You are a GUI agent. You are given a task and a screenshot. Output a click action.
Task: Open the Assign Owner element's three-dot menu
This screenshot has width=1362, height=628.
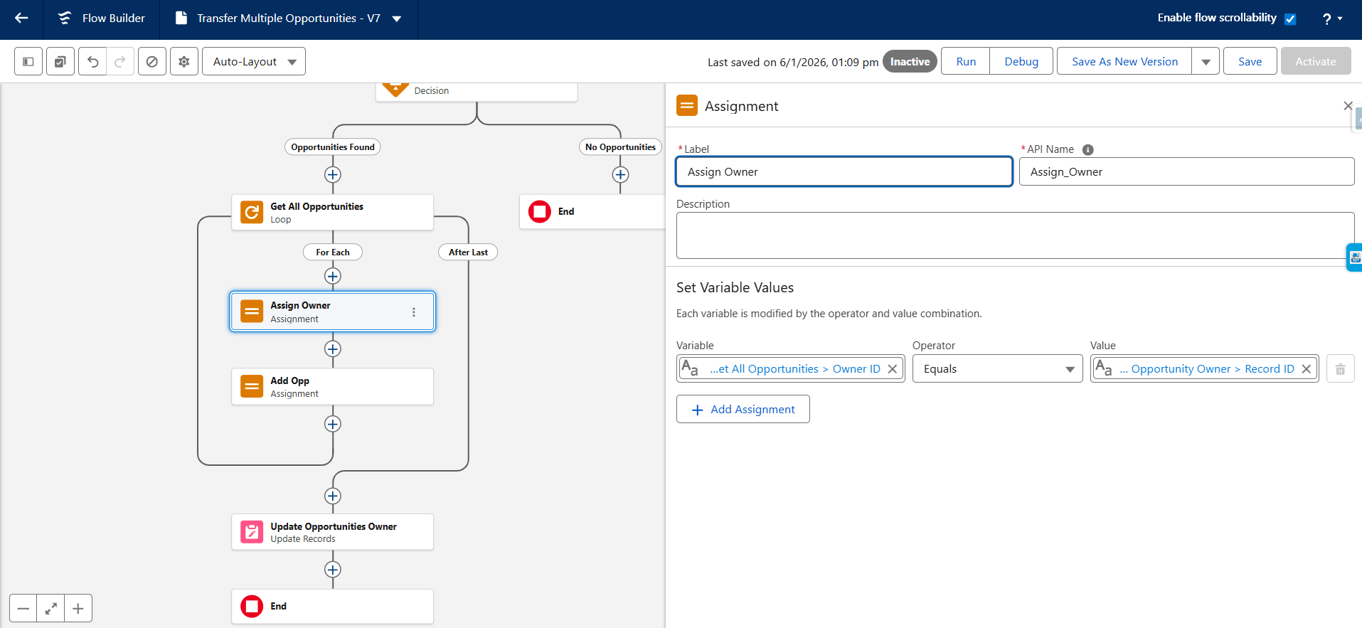(413, 312)
